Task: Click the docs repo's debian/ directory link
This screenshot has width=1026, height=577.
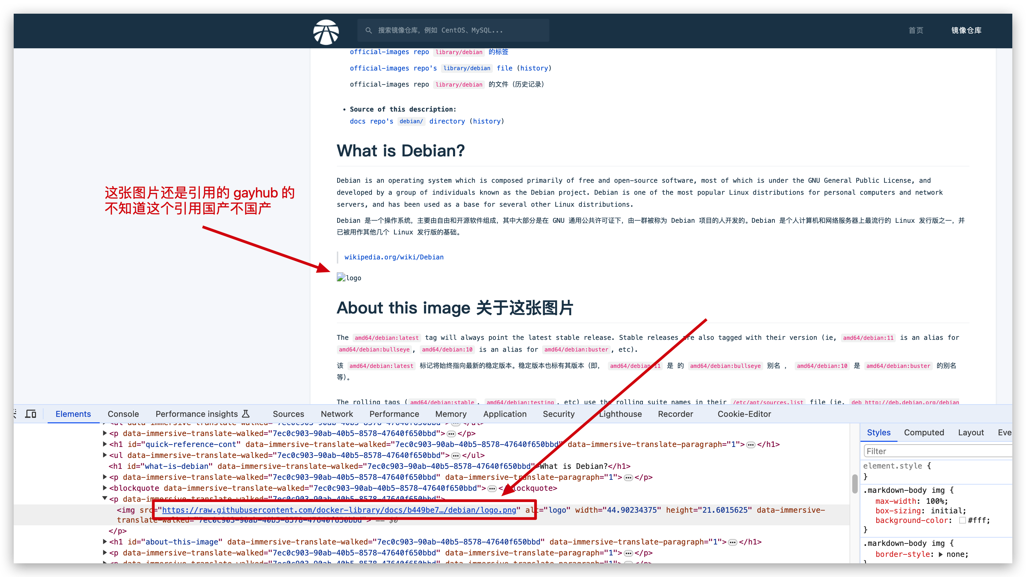Action: tap(407, 121)
